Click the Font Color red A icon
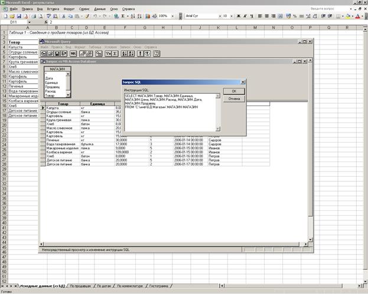368x294 pixels. coord(358,16)
